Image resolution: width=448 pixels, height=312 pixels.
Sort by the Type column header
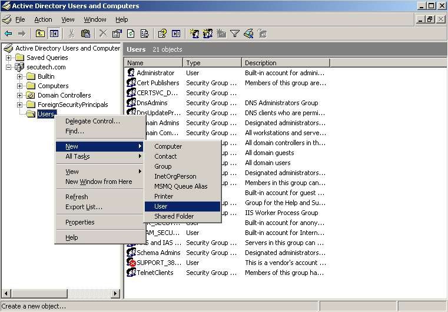pos(213,63)
